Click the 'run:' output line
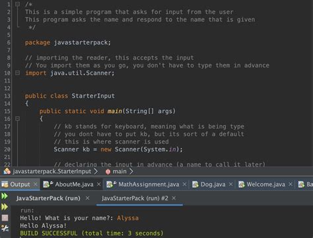The height and width of the screenshot is (238, 313). [27, 210]
